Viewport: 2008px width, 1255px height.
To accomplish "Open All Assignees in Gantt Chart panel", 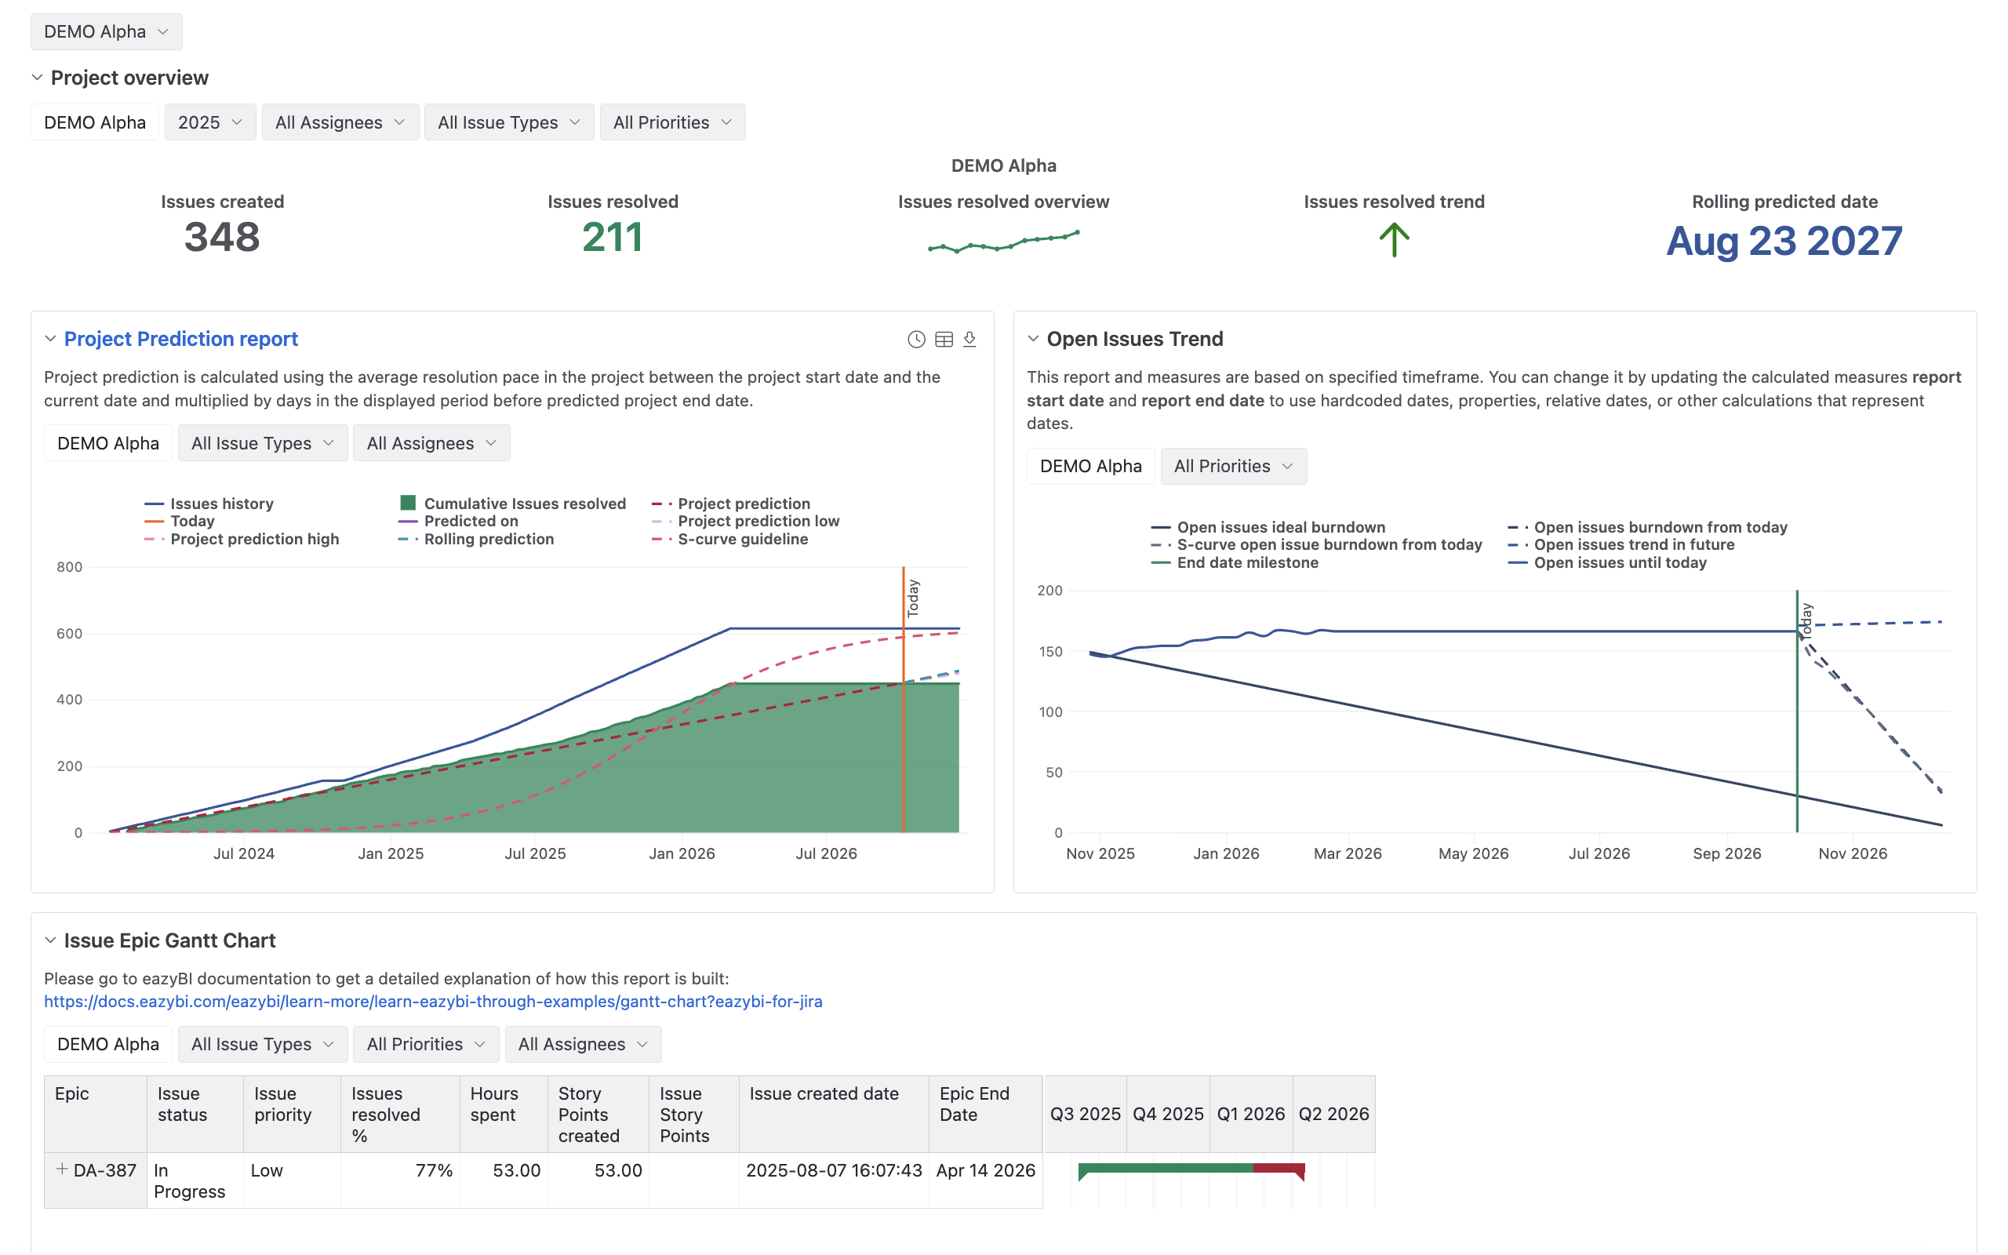I will pyautogui.click(x=583, y=1044).
